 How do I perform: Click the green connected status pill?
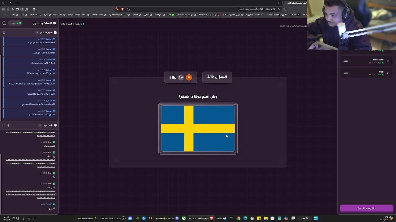click(x=15, y=23)
